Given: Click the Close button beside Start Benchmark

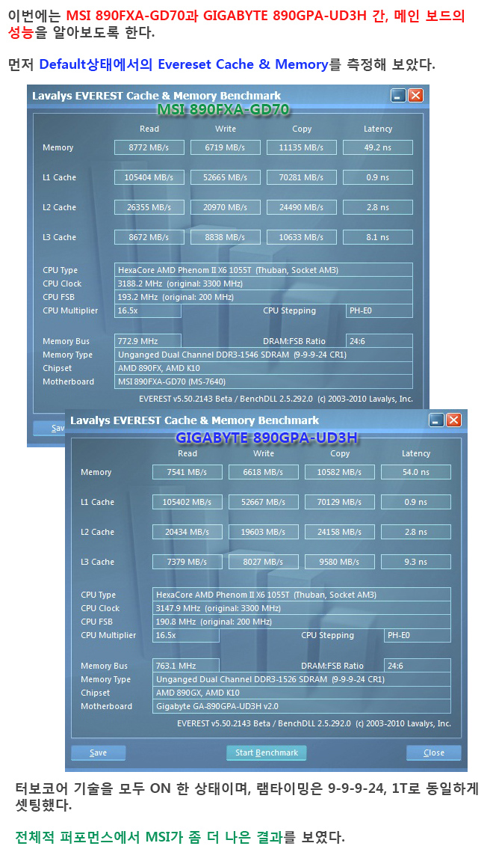Looking at the screenshot, I should (x=434, y=753).
